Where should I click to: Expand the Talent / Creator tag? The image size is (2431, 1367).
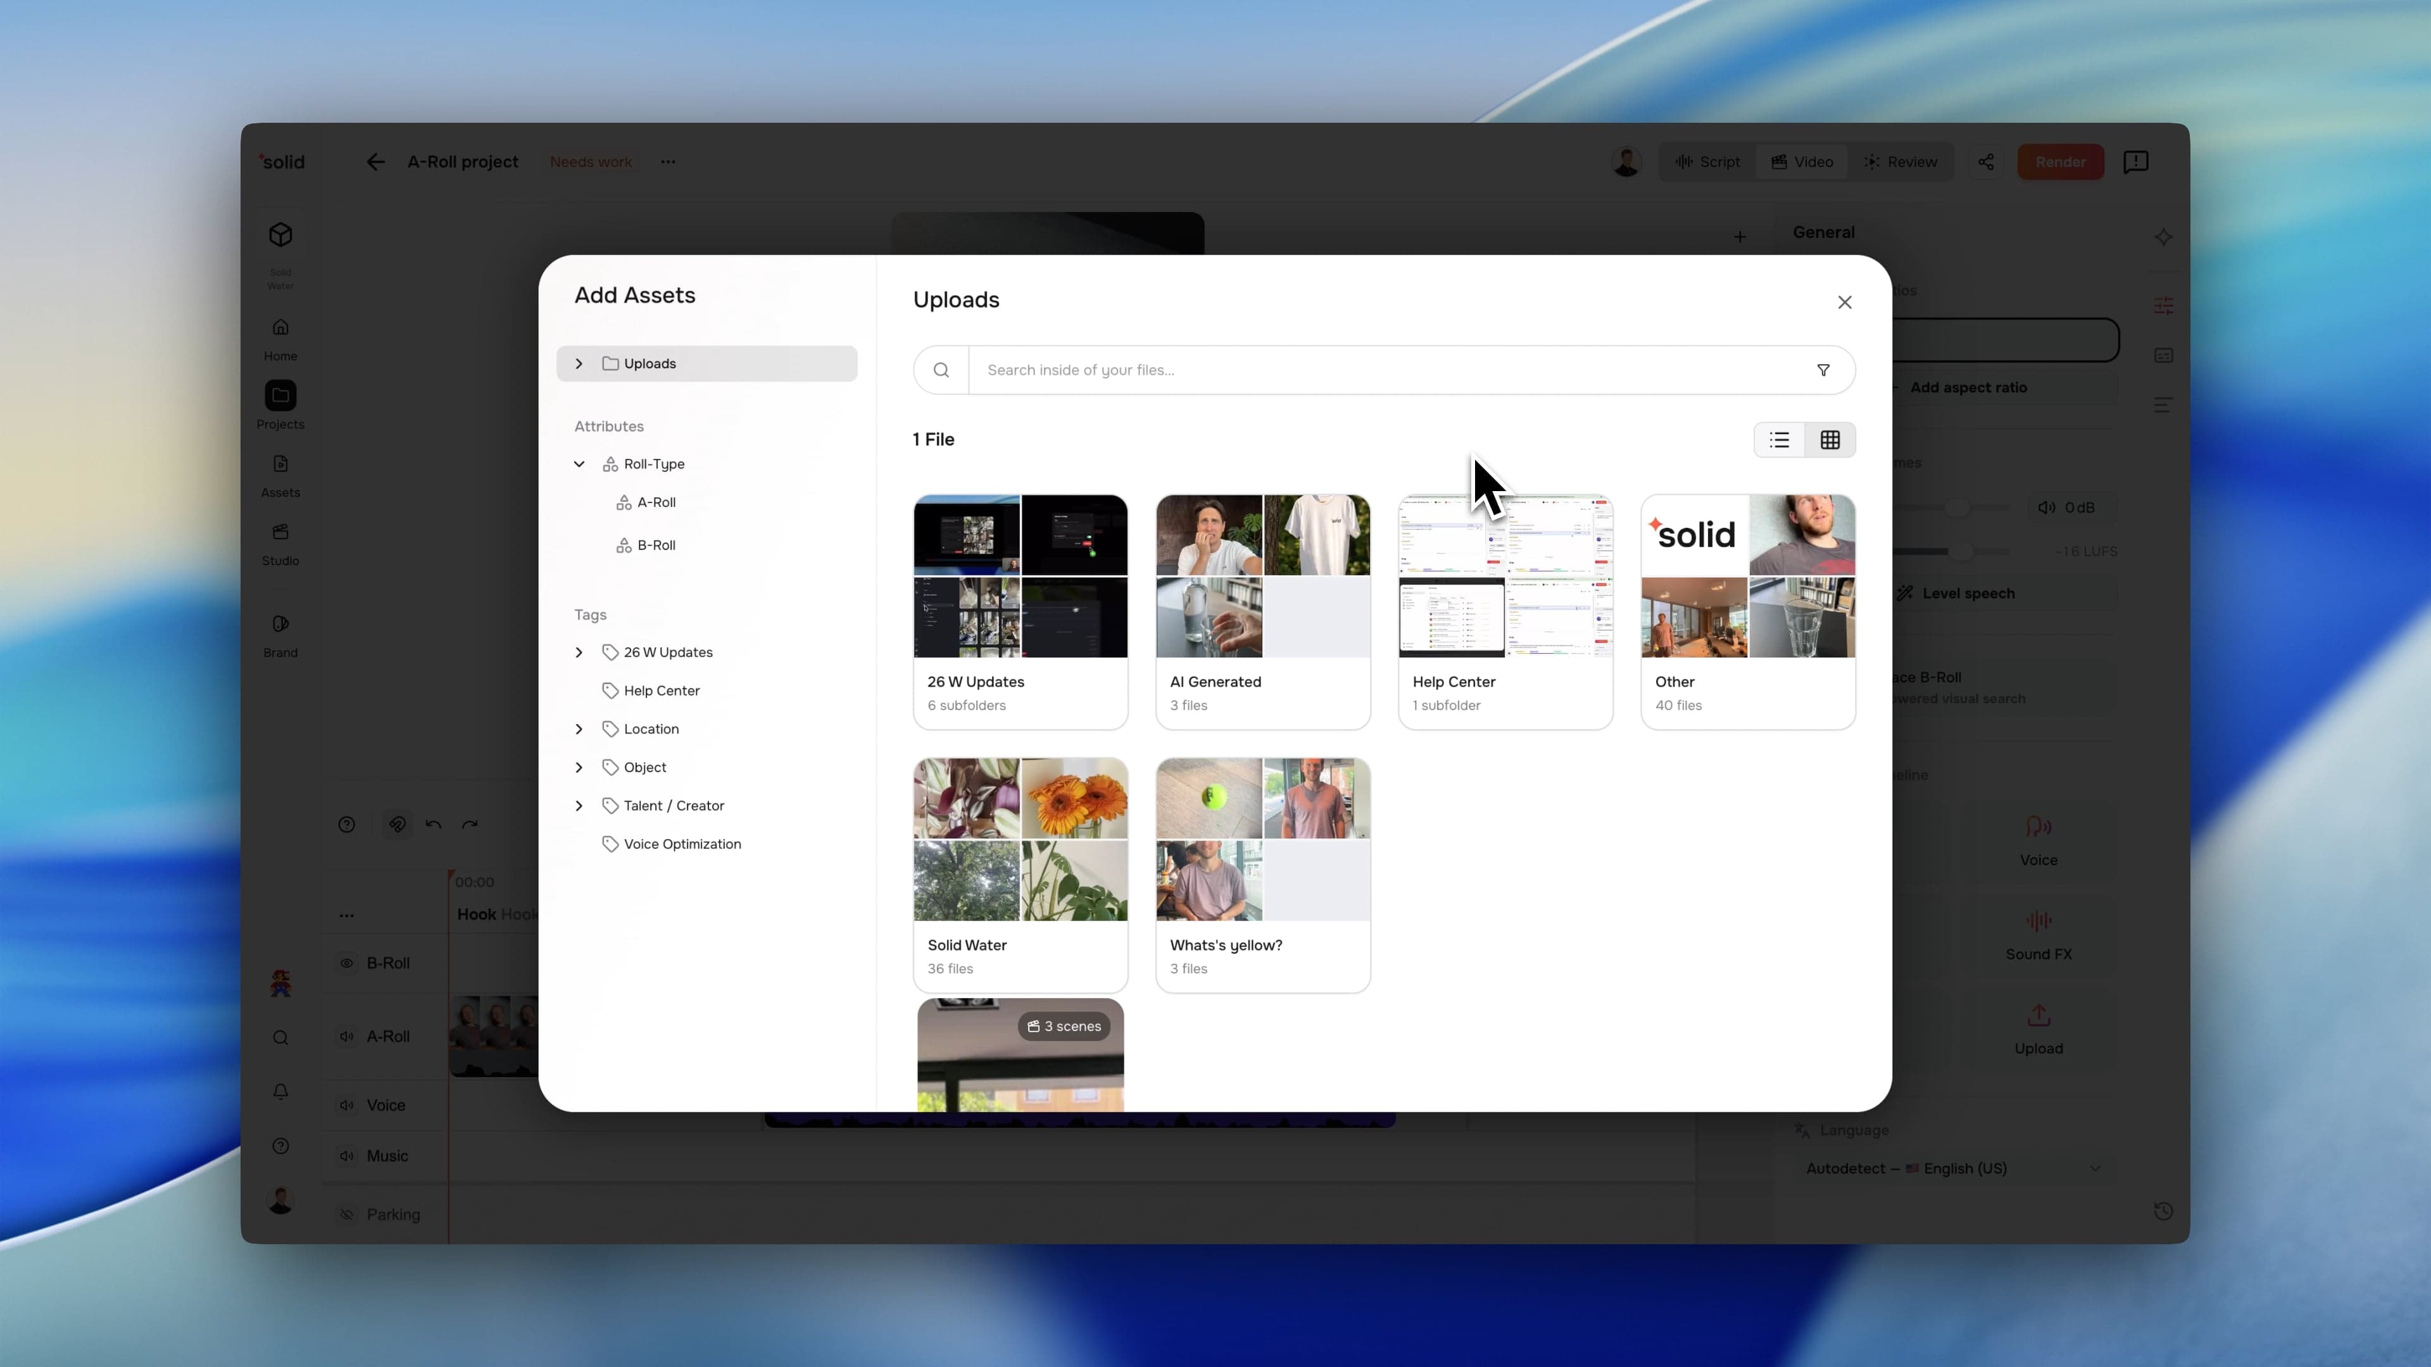579,806
